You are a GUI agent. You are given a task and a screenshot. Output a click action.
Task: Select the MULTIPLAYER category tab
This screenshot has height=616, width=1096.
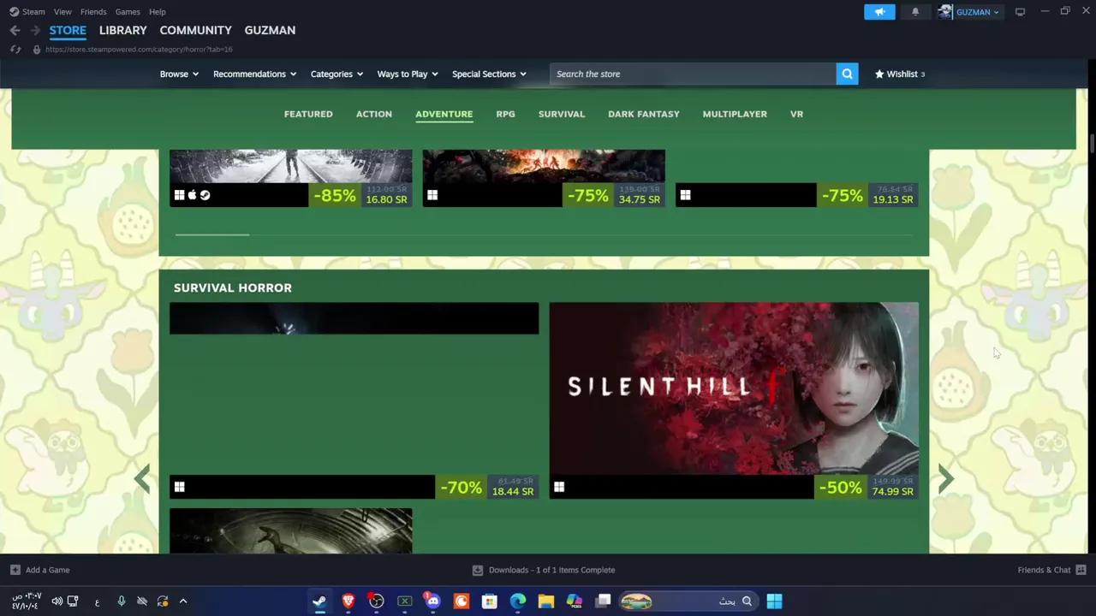click(x=735, y=114)
